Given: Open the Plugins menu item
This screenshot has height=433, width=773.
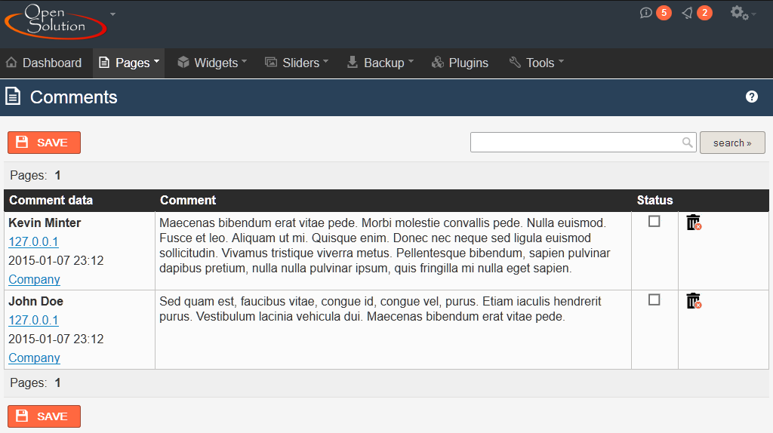Looking at the screenshot, I should [460, 63].
